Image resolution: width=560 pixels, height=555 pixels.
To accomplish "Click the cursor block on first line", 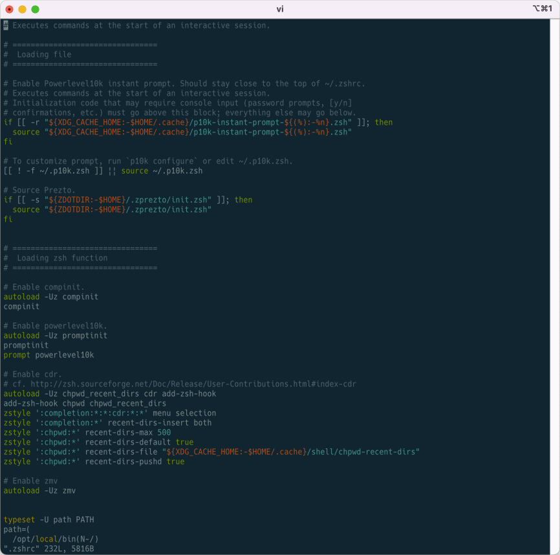I will pos(6,25).
